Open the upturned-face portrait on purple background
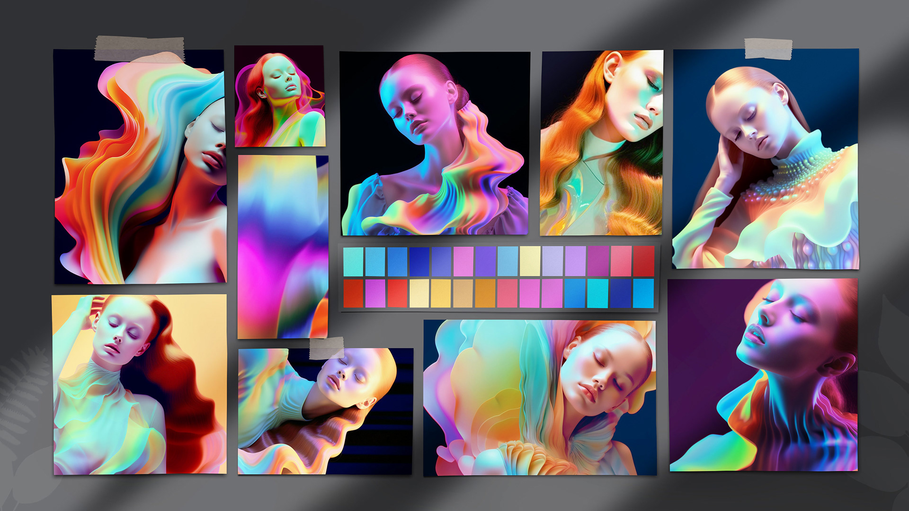 (763, 375)
